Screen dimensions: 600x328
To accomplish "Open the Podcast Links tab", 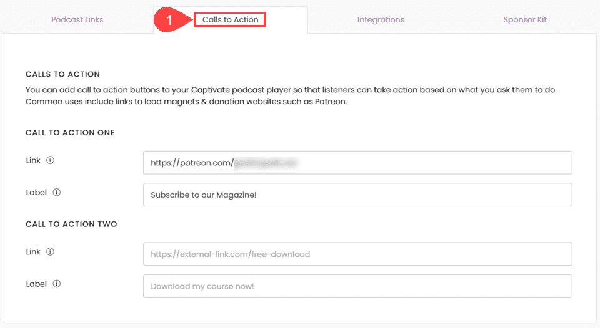I will click(77, 20).
